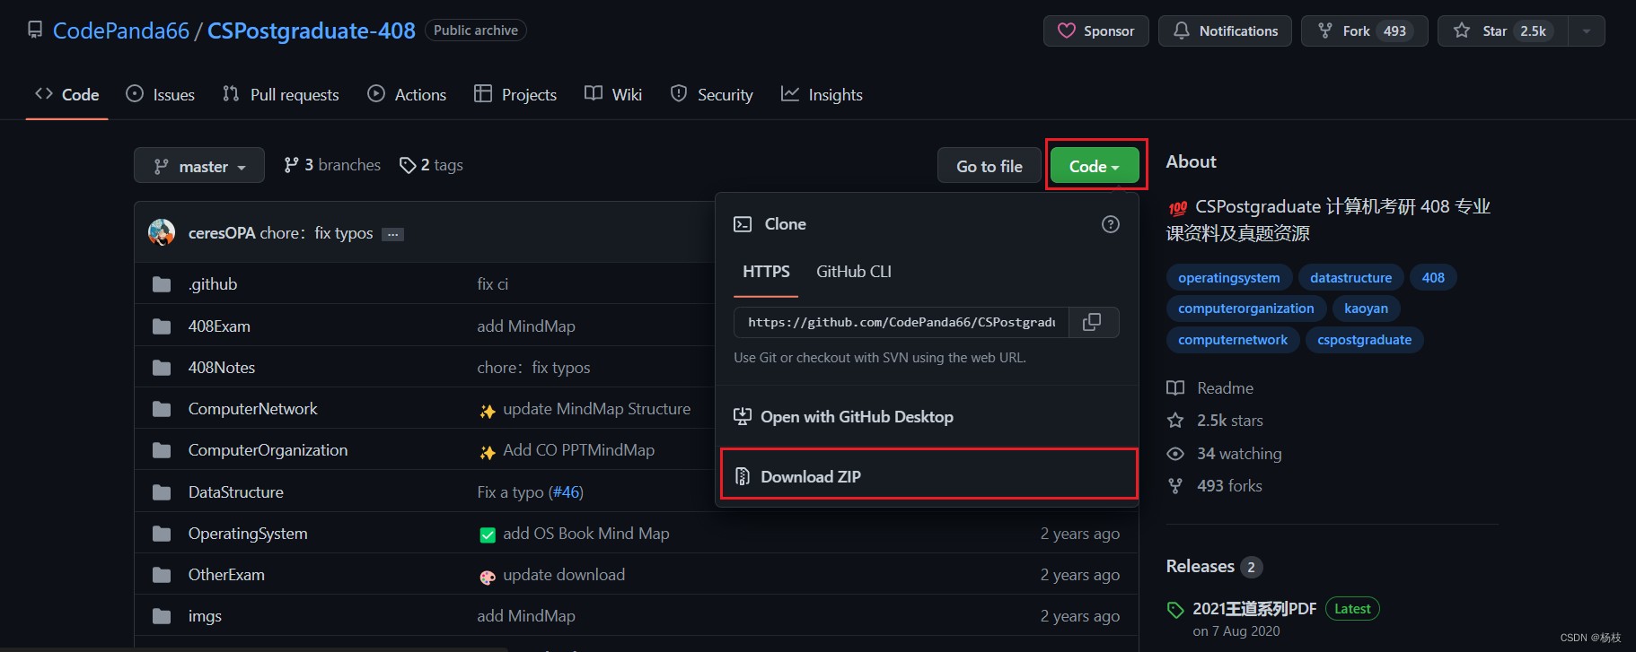
Task: Open the CSPostgraduate-408 repository link
Action: click(311, 30)
